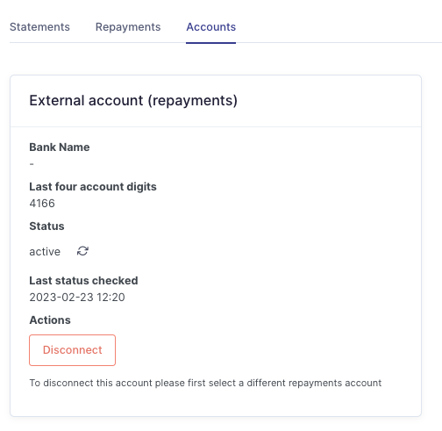Click the divider line under the card title
The height and width of the screenshot is (431, 442).
[216, 127]
